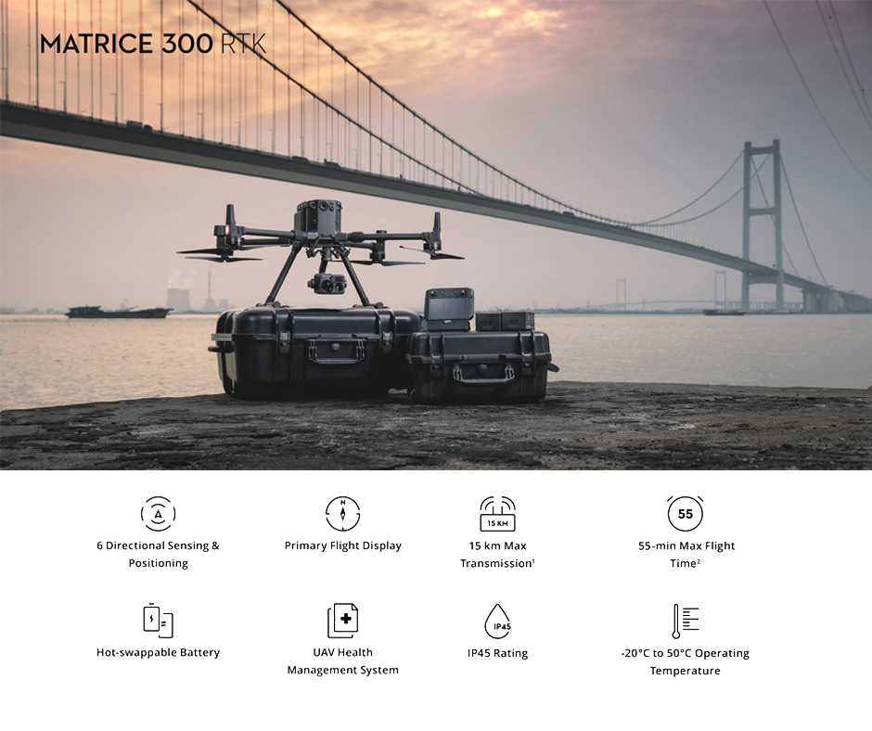Select the 15 km Max Transmission label

point(498,554)
